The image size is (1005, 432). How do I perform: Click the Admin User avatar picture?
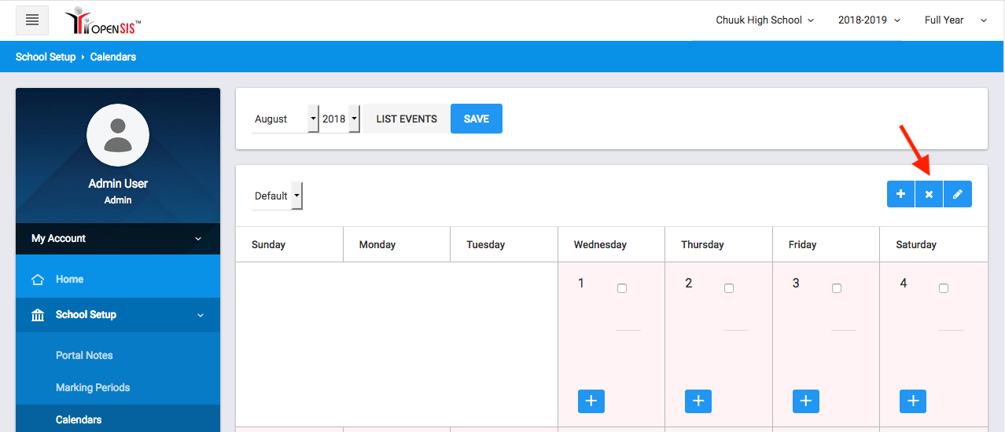118,135
